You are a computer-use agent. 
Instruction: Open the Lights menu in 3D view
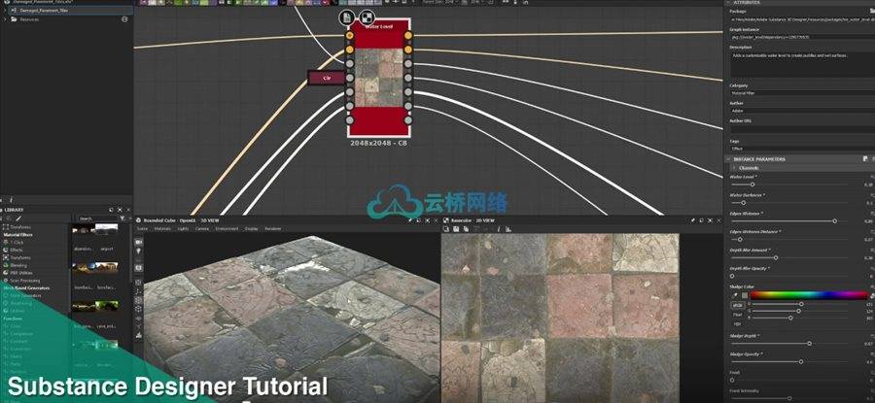[x=183, y=228]
